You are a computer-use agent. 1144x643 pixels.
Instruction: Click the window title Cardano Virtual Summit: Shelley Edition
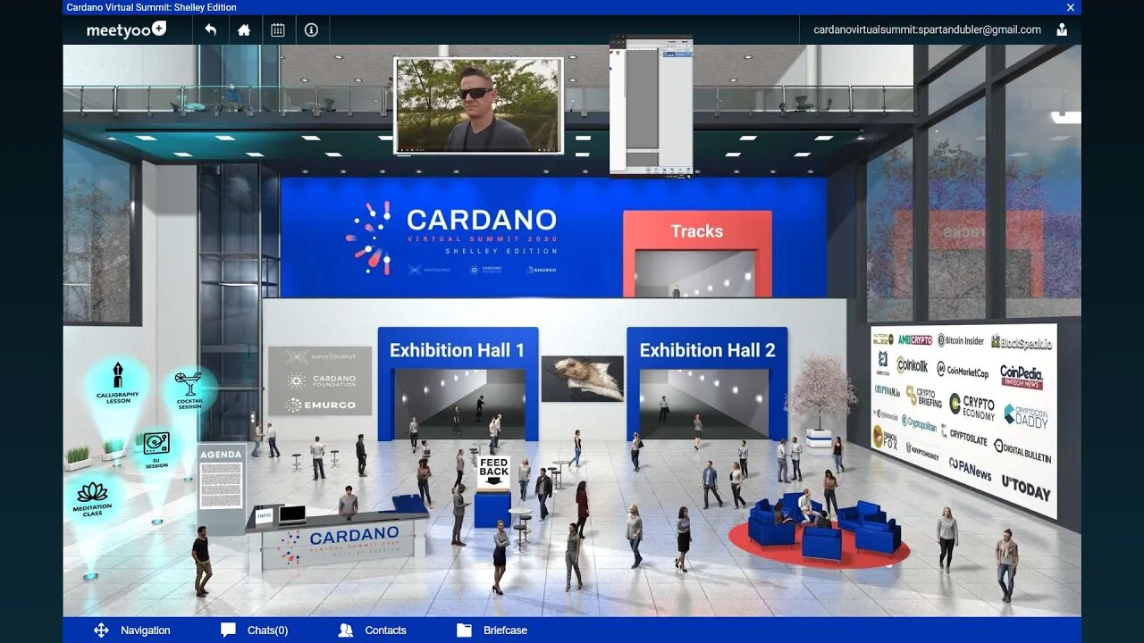pos(152,7)
